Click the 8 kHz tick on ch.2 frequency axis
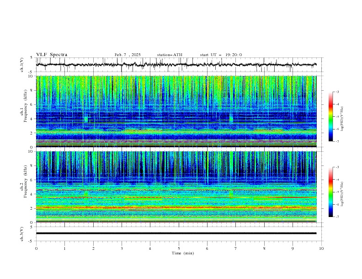The width and height of the screenshot is (362, 279). (32, 166)
